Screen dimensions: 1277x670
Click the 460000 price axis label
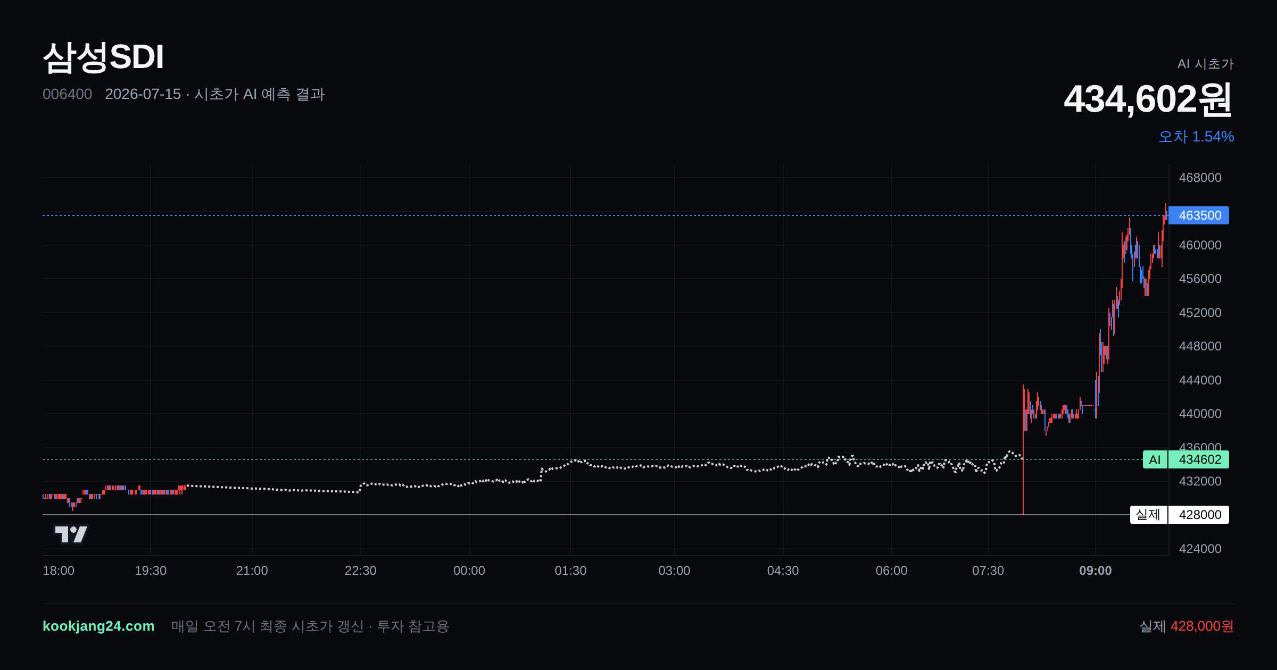pyautogui.click(x=1200, y=245)
